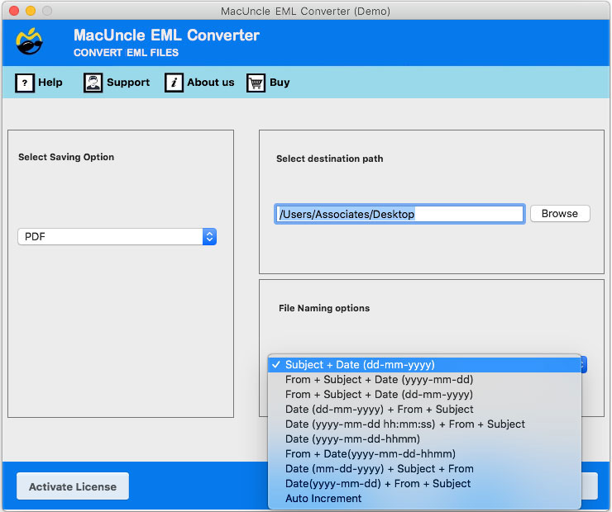This screenshot has height=512, width=612.
Task: Close the window with red button
Action: [14, 11]
